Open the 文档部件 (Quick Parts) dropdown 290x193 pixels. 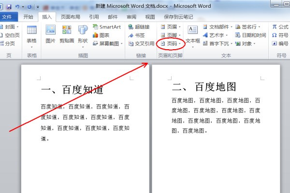pyautogui.click(x=217, y=27)
